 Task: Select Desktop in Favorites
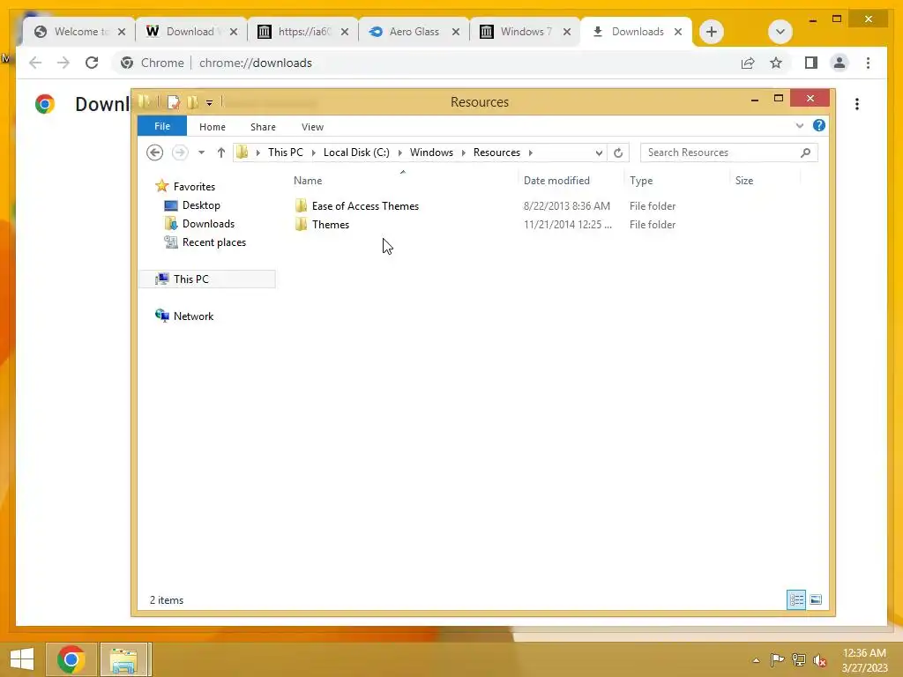pyautogui.click(x=201, y=205)
